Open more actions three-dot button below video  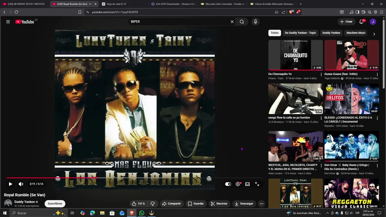[261, 204]
